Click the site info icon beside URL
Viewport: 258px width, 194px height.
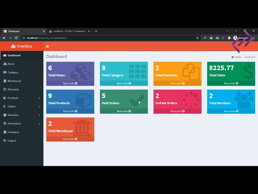(24, 38)
